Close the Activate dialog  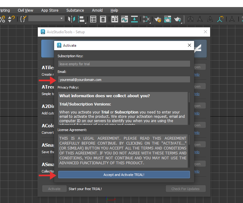189,45
